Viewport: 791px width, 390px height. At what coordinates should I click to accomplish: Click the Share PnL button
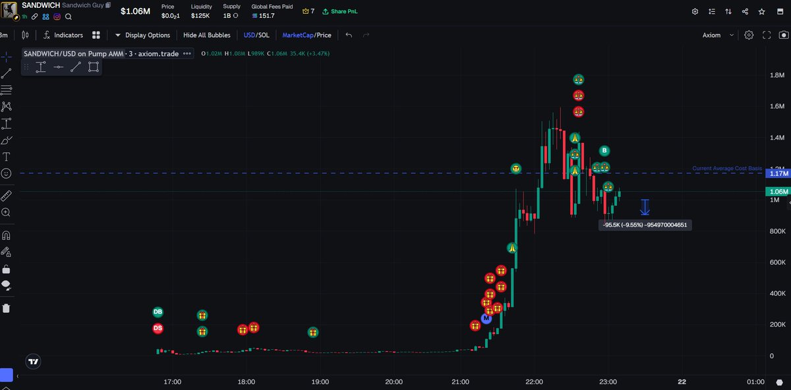point(341,11)
